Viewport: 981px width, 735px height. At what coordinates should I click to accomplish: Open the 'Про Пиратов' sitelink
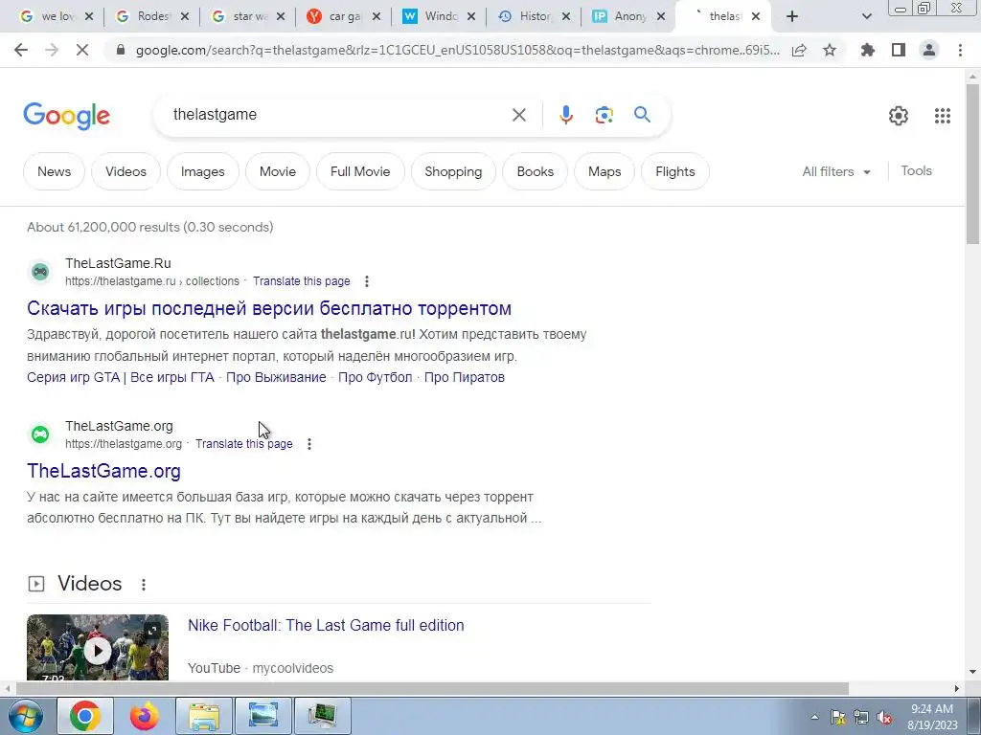pos(465,377)
